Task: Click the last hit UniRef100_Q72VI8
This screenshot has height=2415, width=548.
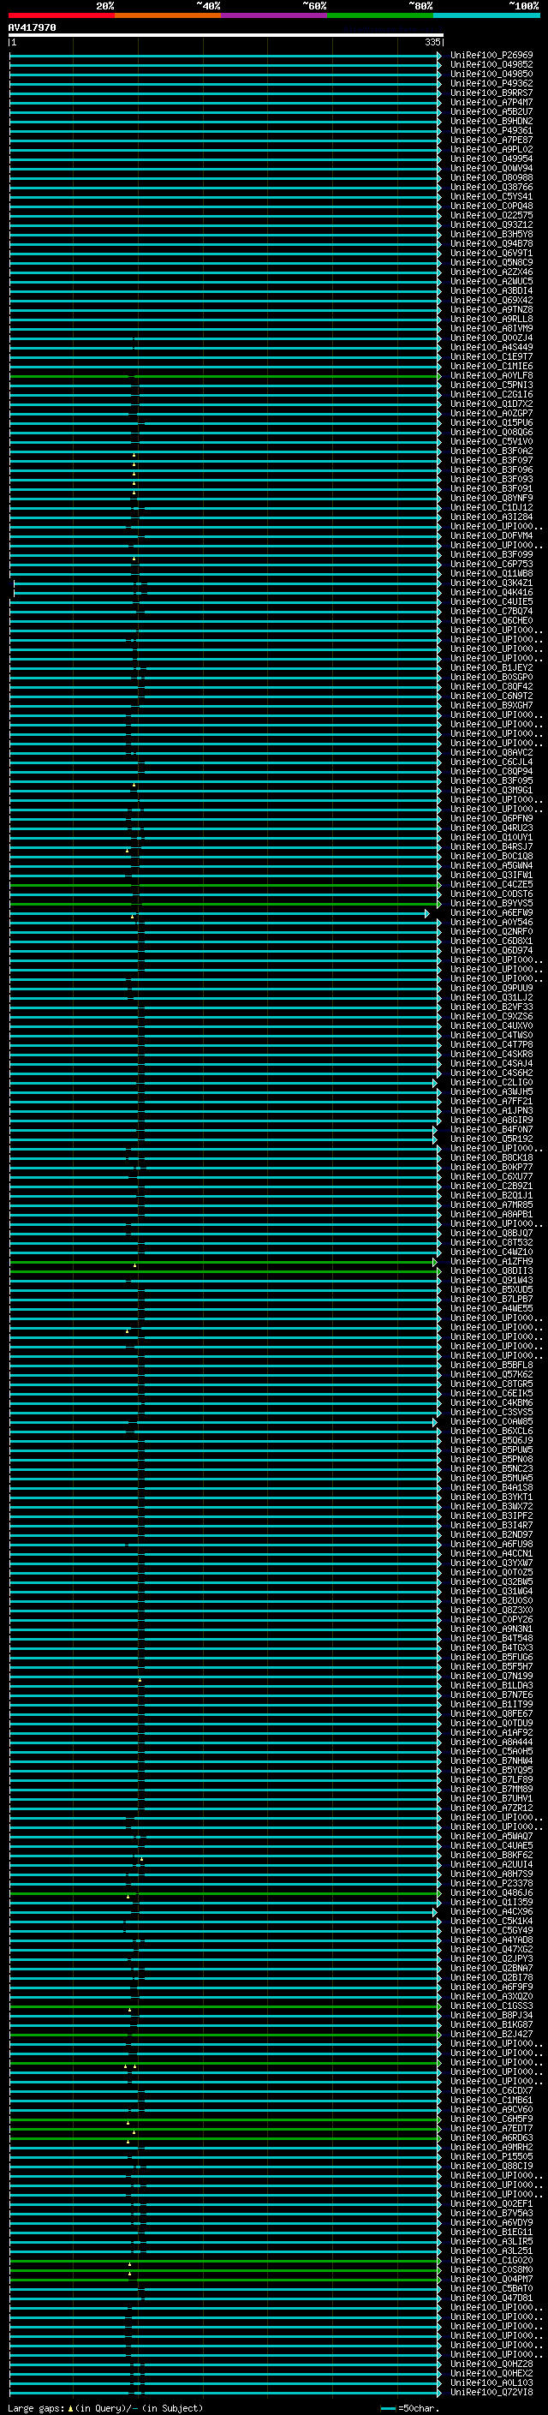Action: click(491, 2393)
